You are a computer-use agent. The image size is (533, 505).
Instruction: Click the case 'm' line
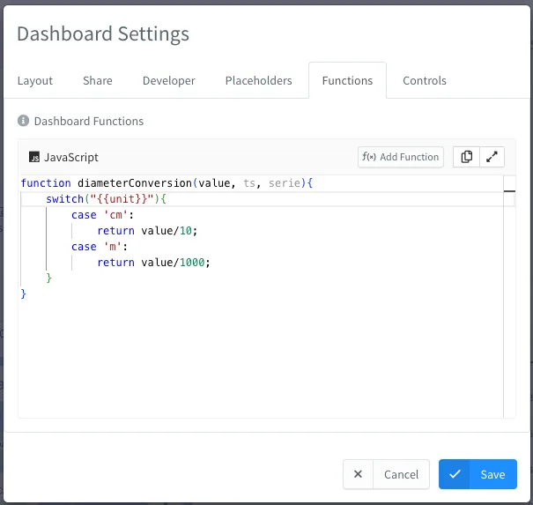pyautogui.click(x=100, y=246)
